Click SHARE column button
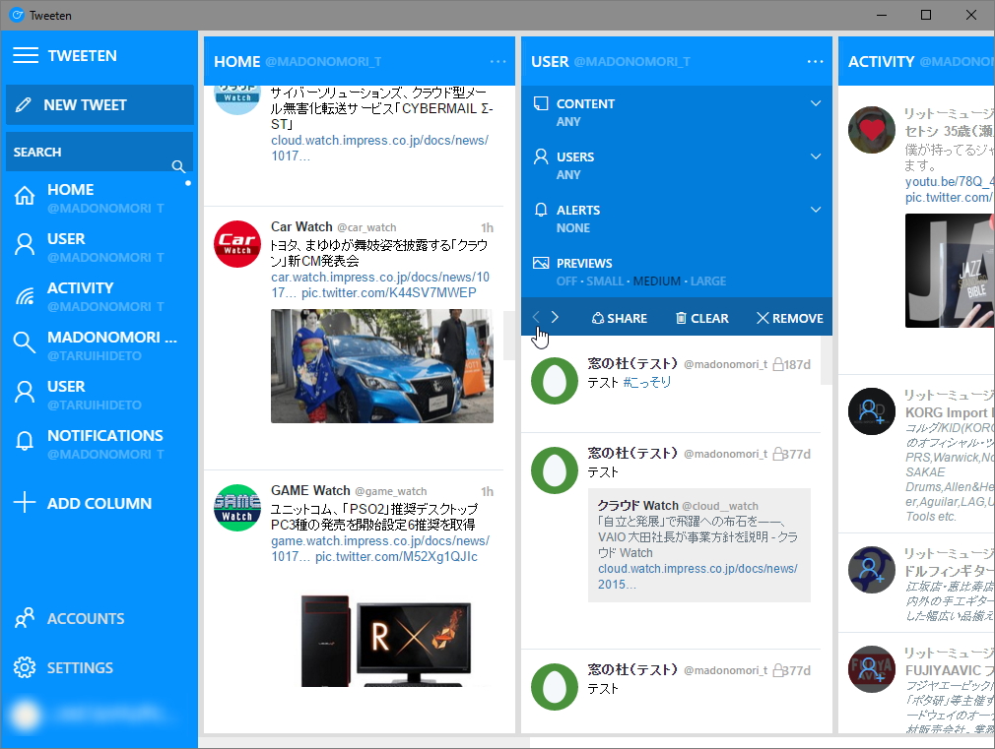995x749 pixels. tap(620, 318)
